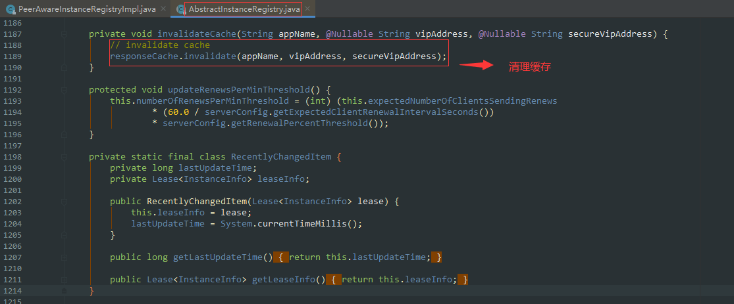Click line number 1186 in the gutter
This screenshot has height=304, width=734.
click(x=12, y=23)
